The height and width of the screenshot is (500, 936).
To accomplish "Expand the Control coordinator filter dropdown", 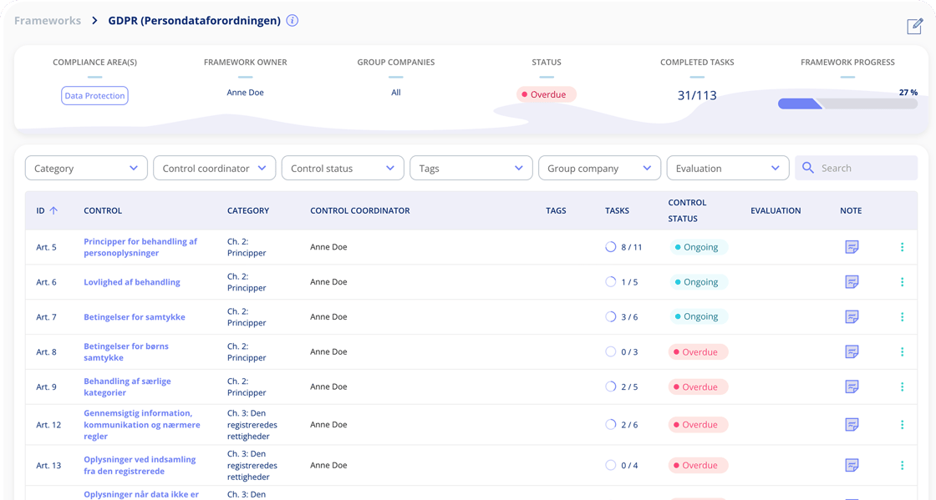I will pyautogui.click(x=214, y=168).
